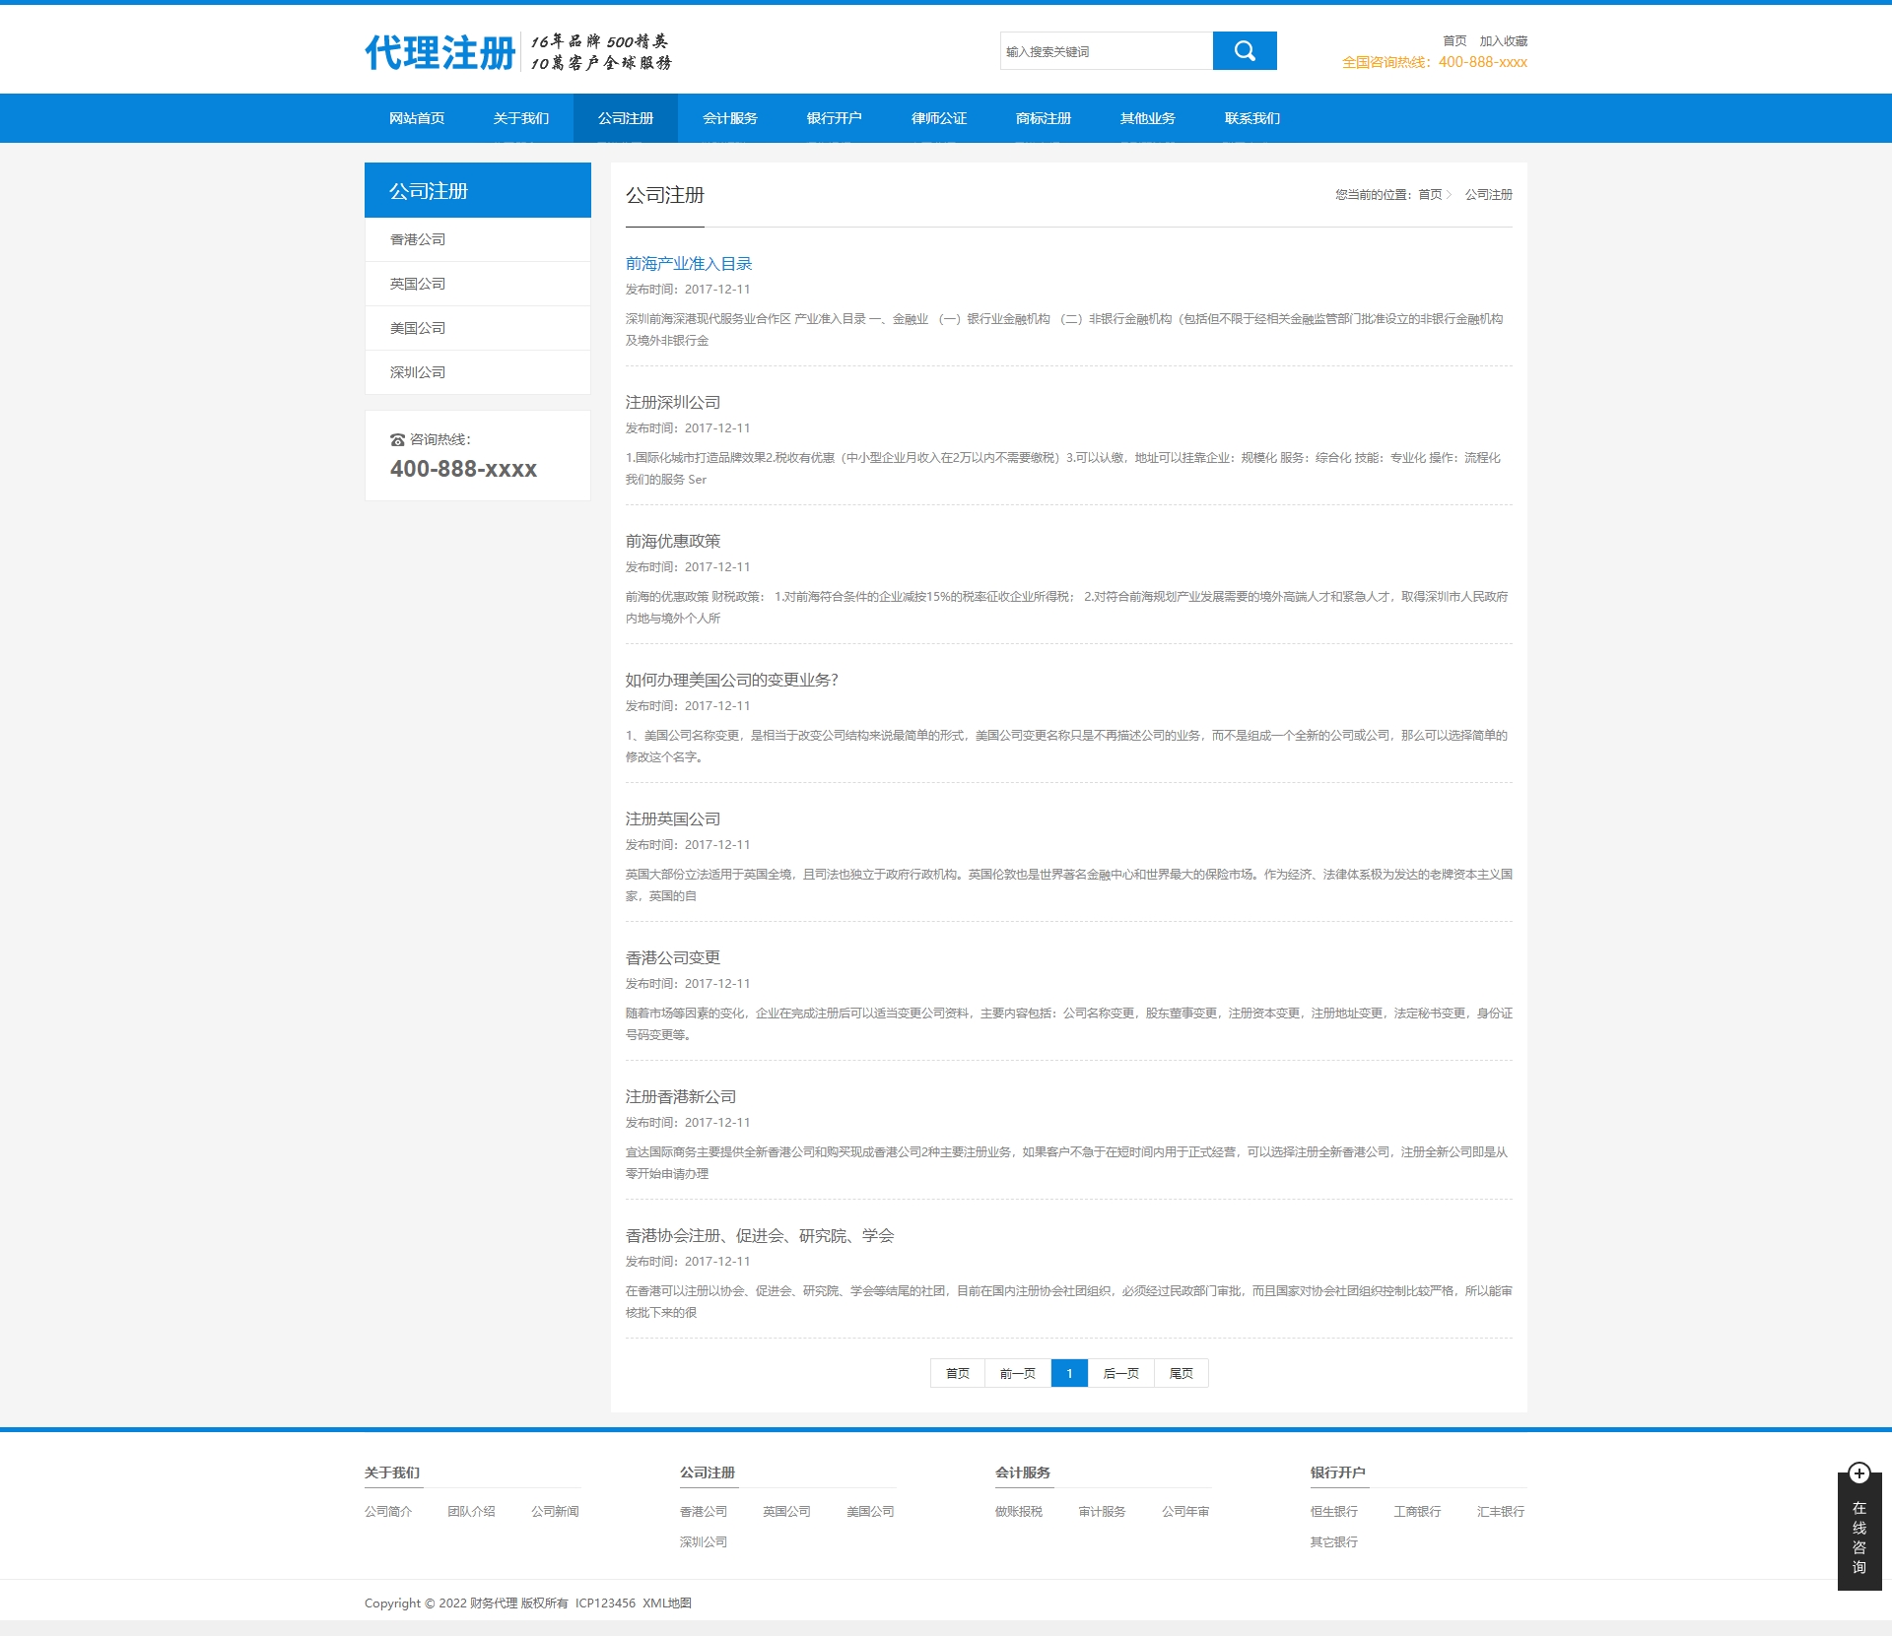
Task: Open 商标注册 nav item
Action: pyautogui.click(x=1044, y=118)
